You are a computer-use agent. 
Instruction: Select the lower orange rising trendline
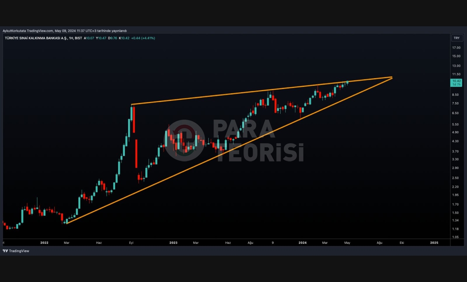click(x=230, y=151)
